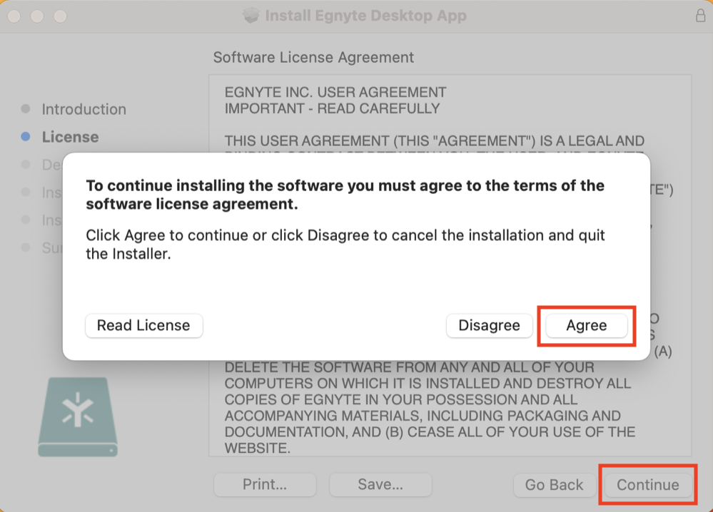Click the window close button
The width and height of the screenshot is (713, 512).
click(x=14, y=16)
